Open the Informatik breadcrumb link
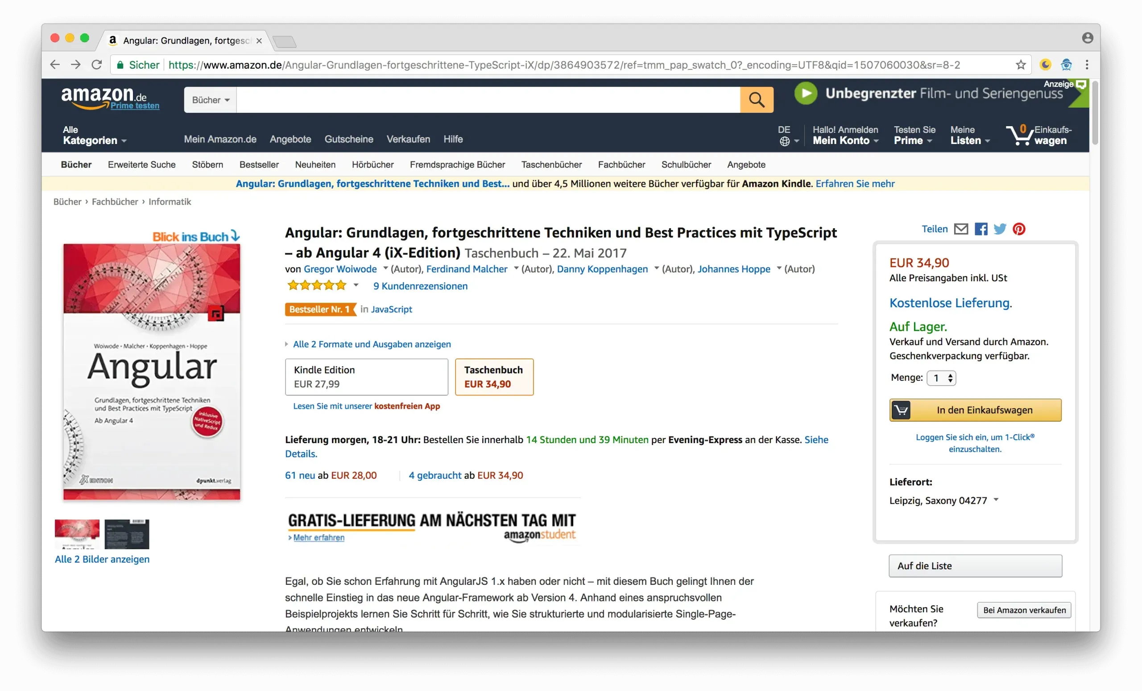 (x=170, y=202)
